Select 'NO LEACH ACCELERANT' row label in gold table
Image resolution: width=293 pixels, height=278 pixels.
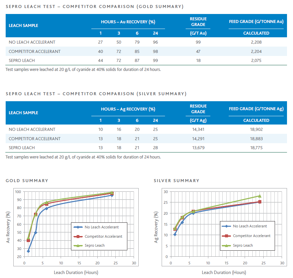[32, 42]
